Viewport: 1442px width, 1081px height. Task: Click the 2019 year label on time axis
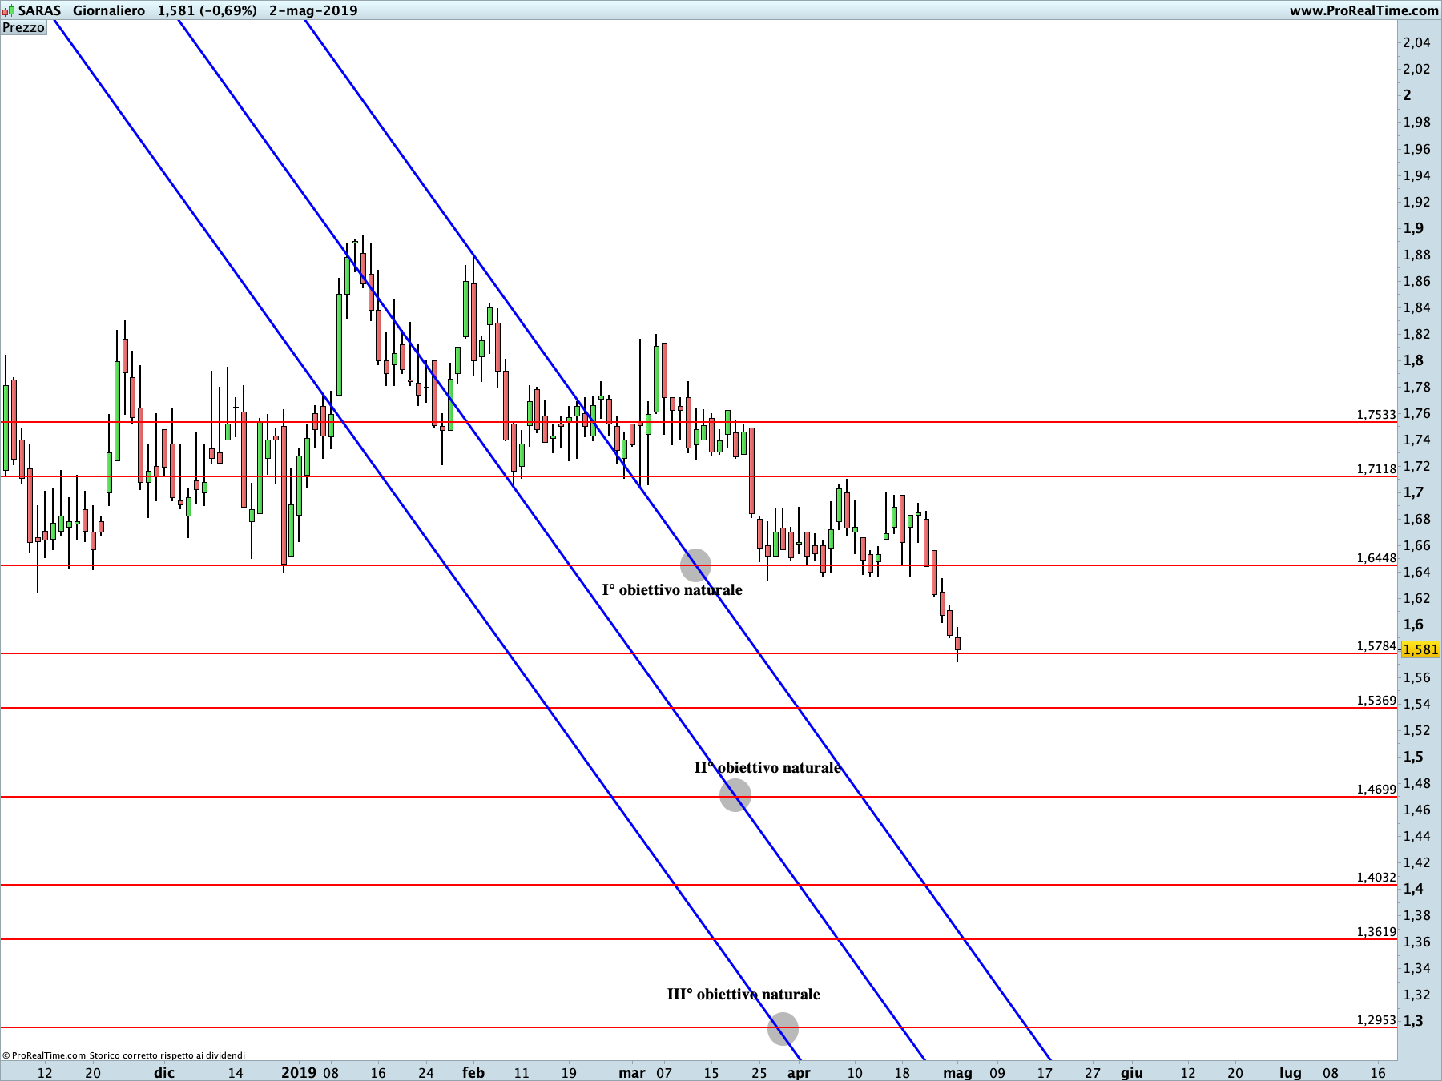(299, 1073)
